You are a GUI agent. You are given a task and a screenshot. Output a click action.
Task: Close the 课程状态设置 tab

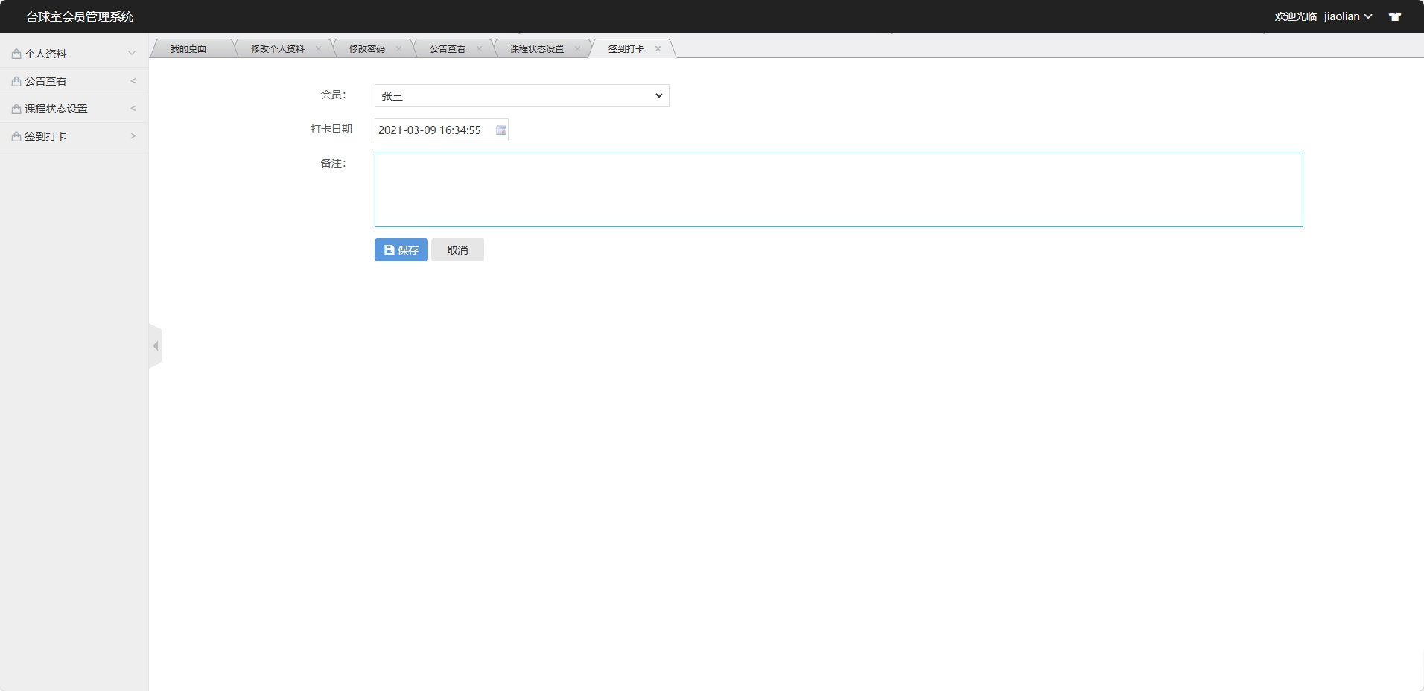pyautogui.click(x=577, y=48)
